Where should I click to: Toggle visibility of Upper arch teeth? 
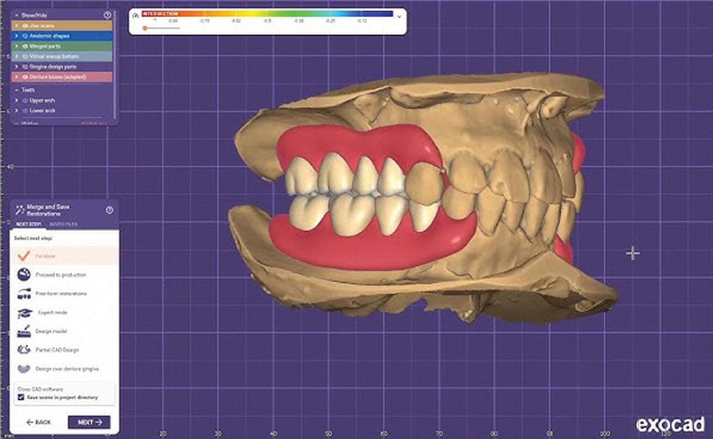[25, 100]
